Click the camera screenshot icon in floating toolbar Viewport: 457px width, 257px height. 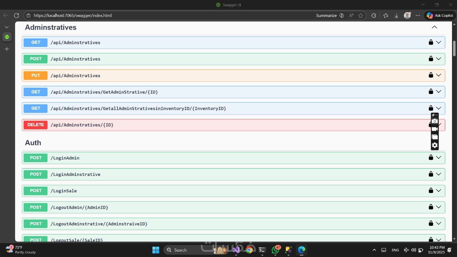(435, 121)
